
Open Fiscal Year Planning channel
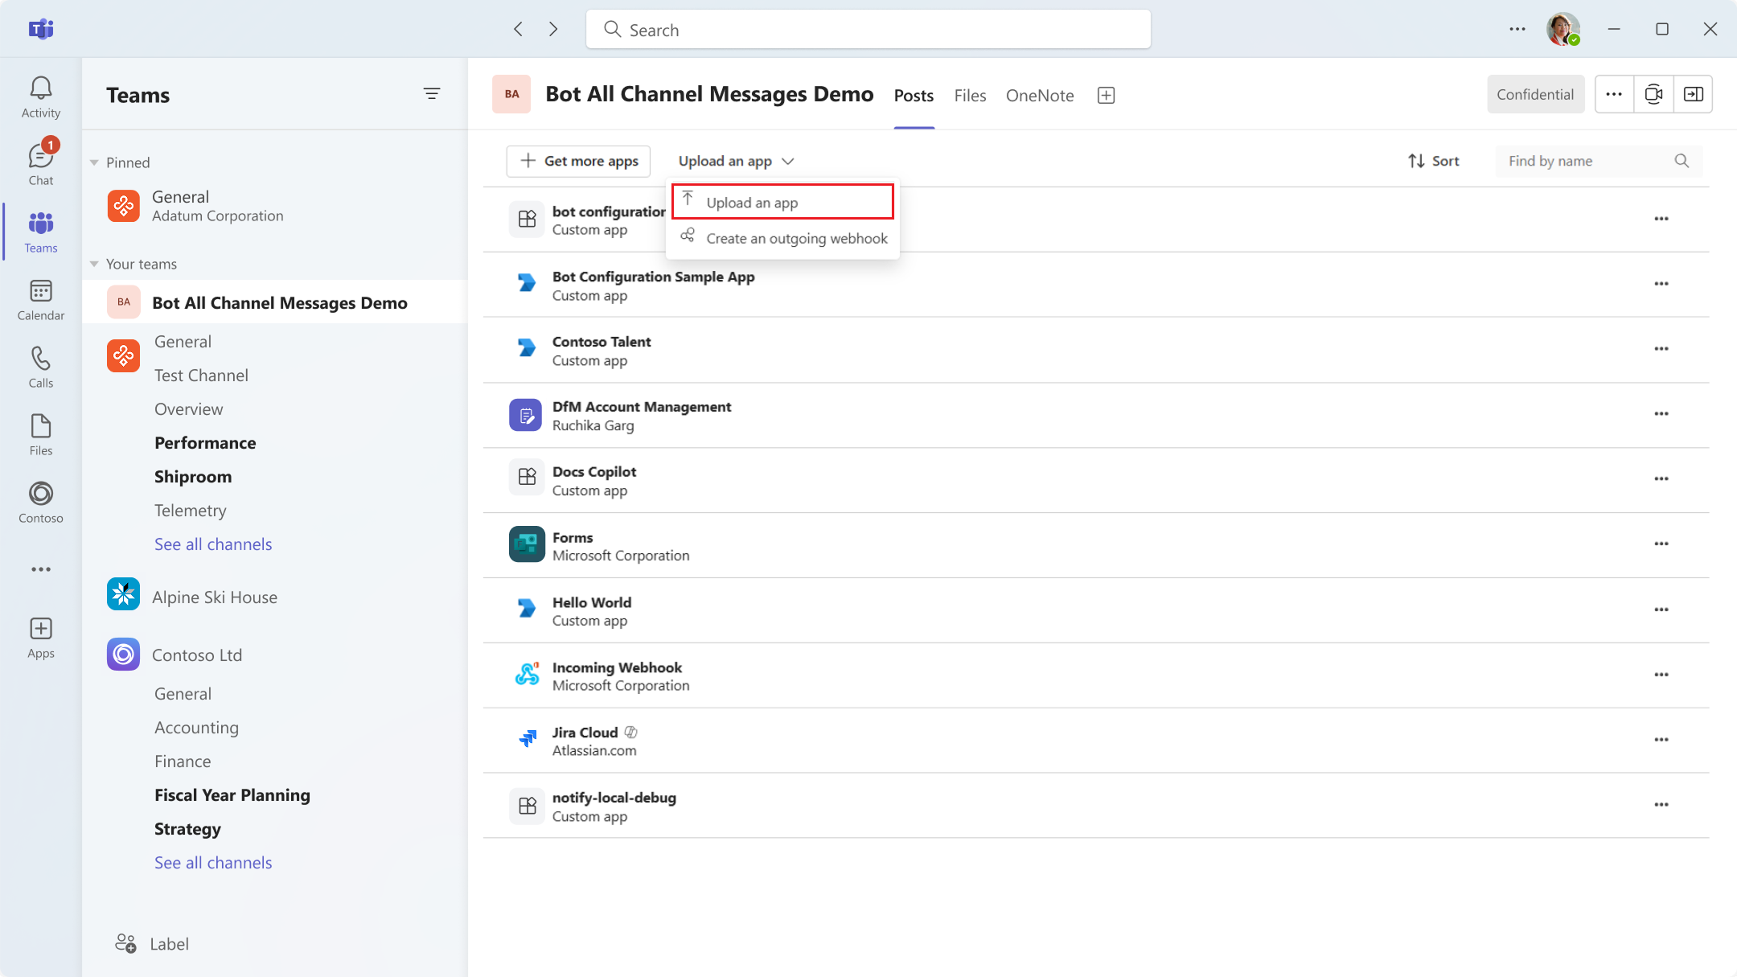click(232, 795)
